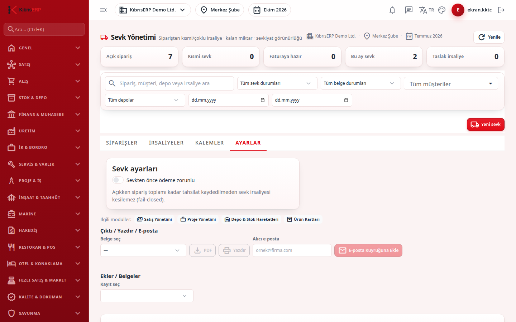Open Proje Yönetimi related module
Viewport: 516px width, 322px height.
(198, 219)
